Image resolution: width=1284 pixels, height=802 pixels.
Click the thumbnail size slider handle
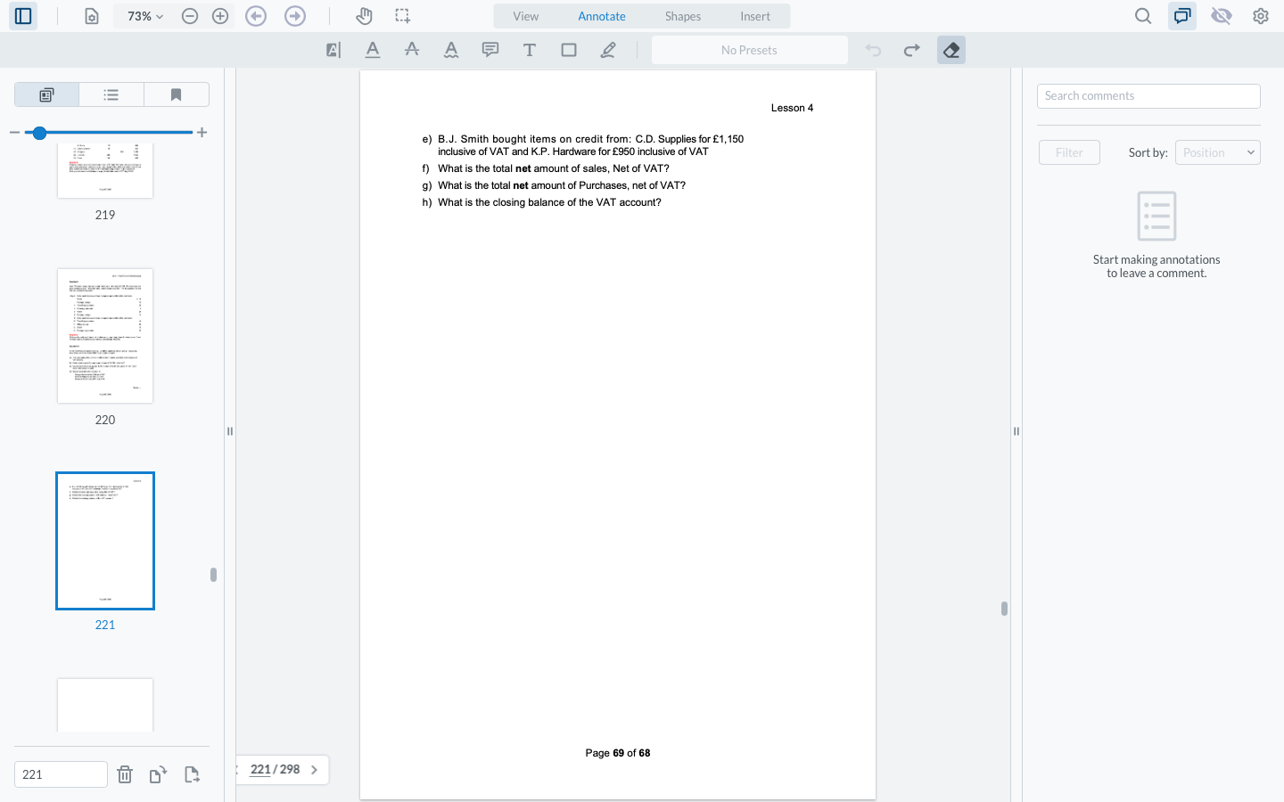pos(39,133)
